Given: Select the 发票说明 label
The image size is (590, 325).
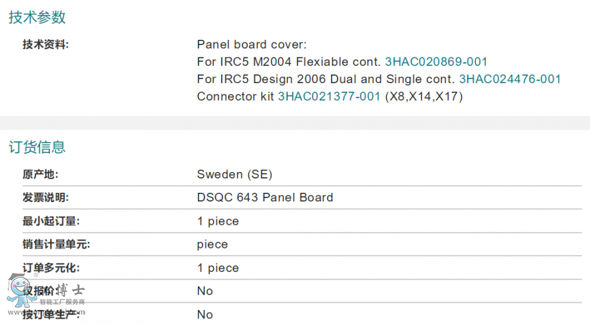Looking at the screenshot, I should coord(45,197).
